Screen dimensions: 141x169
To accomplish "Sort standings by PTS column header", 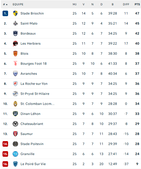I will (137, 4).
